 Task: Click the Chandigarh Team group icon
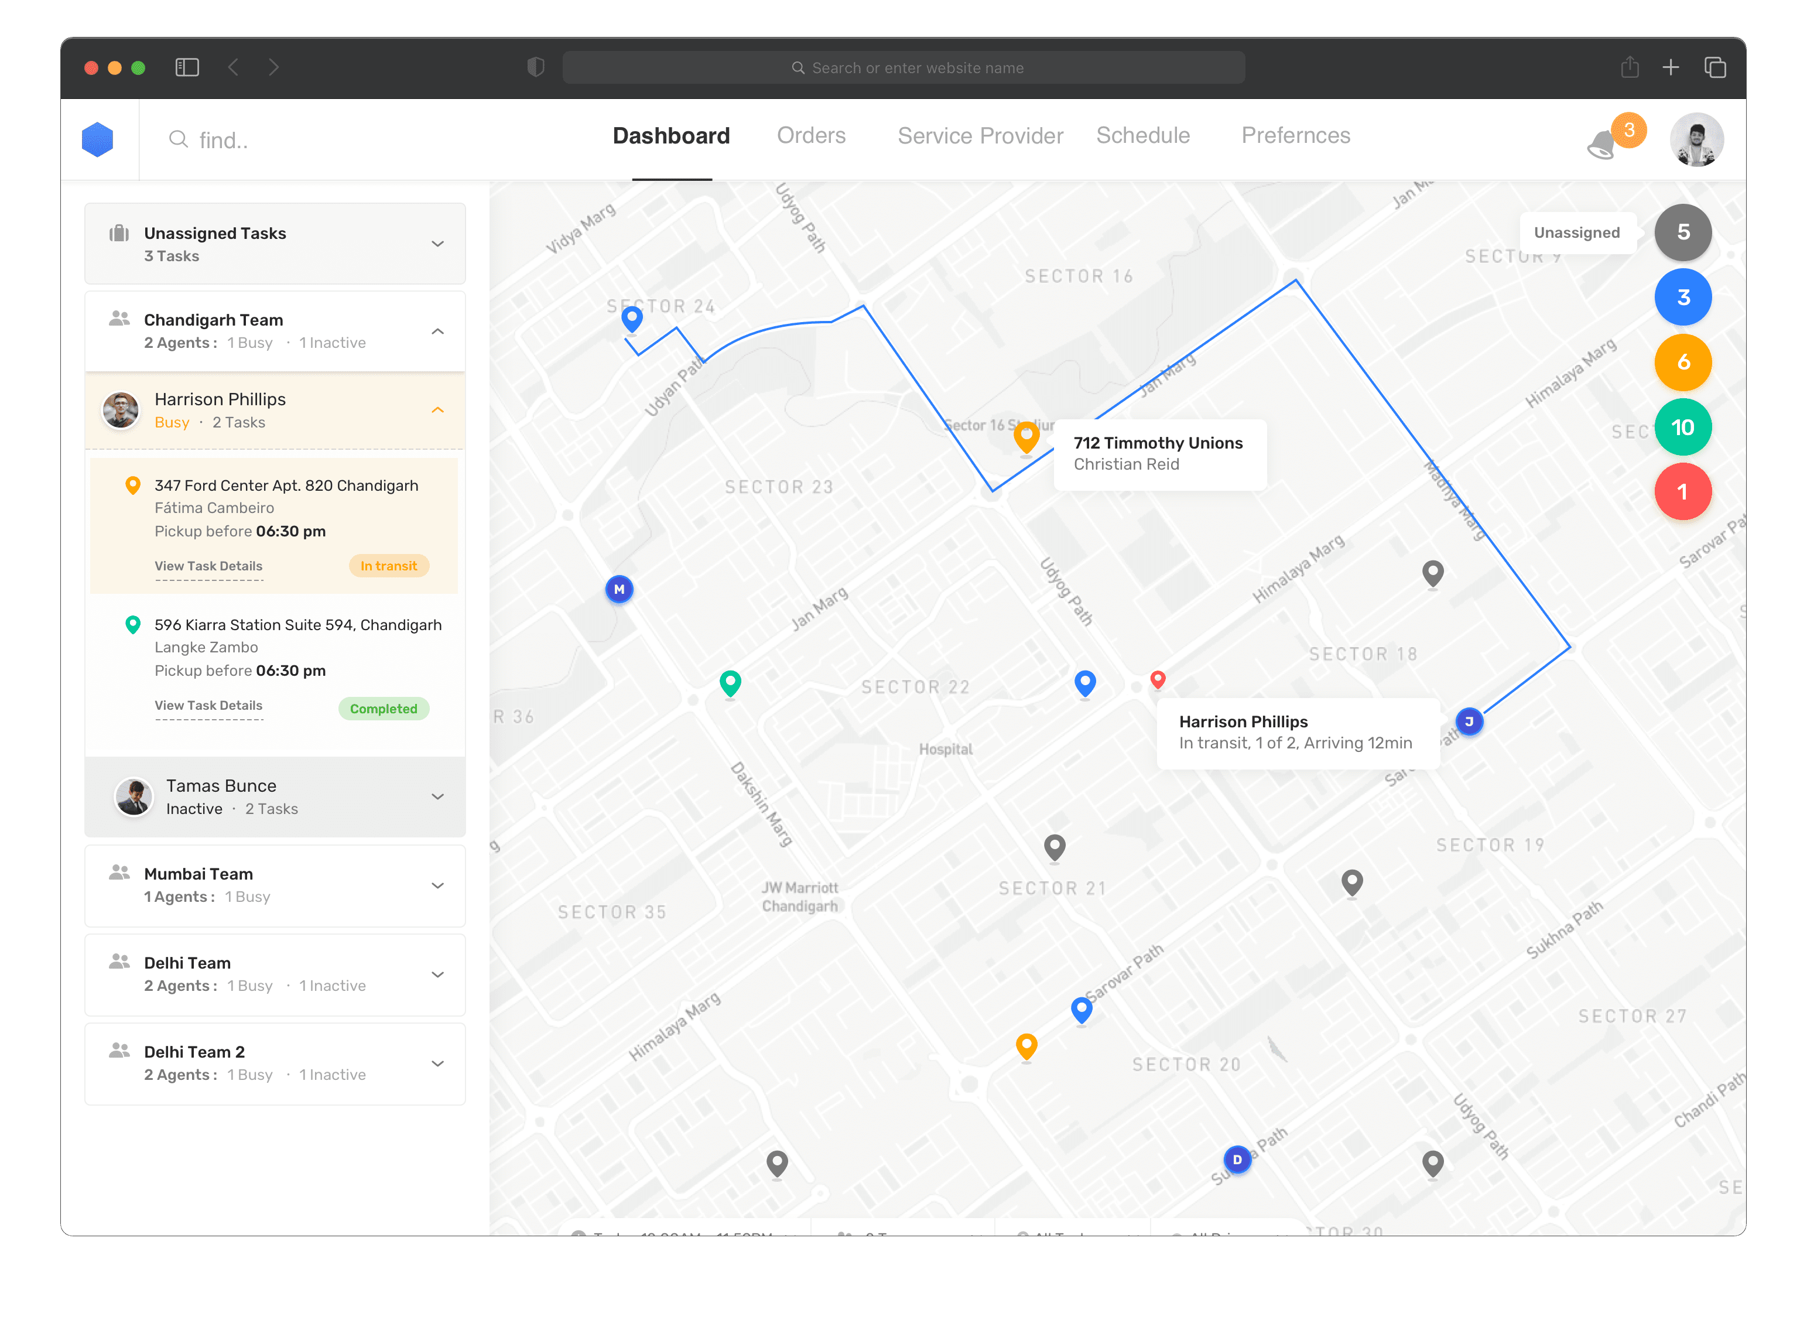[x=119, y=319]
